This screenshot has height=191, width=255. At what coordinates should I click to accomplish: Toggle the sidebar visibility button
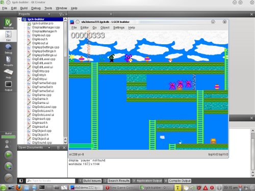(21, 181)
